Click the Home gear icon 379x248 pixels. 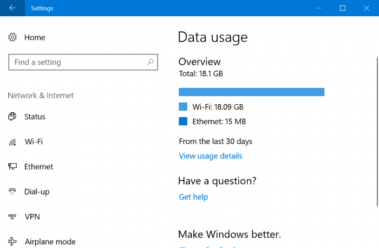(x=12, y=37)
